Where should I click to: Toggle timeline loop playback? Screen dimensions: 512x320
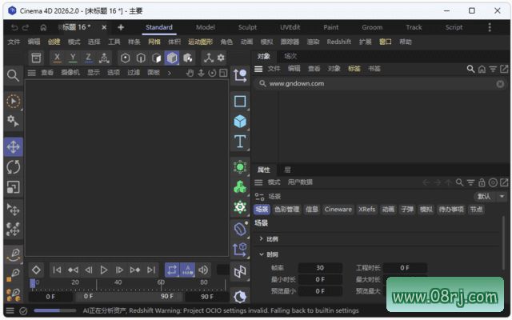pos(172,270)
